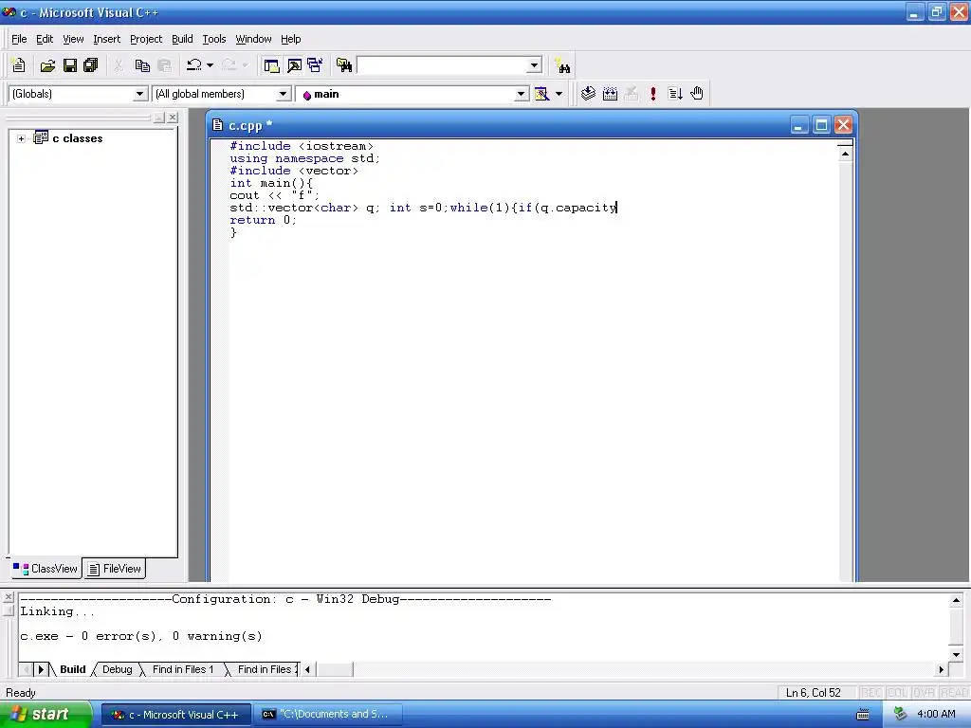Switch to the FileView tab
Screen dimensions: 971x728
pyautogui.click(x=114, y=569)
